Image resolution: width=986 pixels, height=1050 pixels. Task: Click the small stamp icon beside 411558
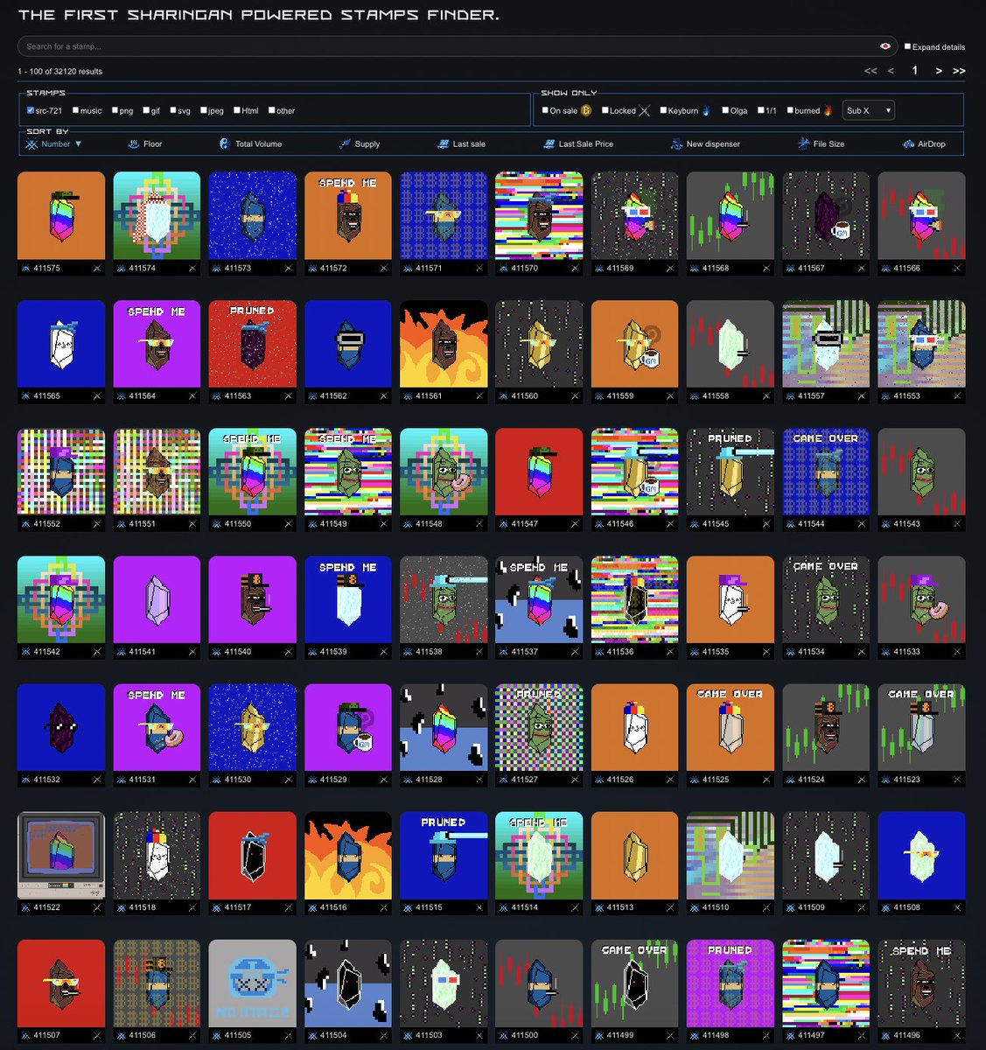pos(695,396)
